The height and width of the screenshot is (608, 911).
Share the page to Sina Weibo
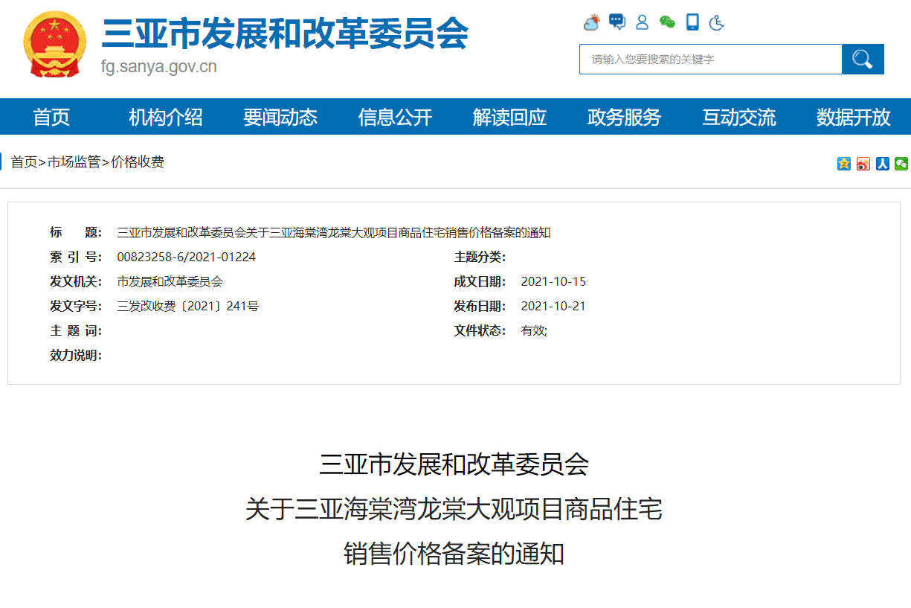[x=863, y=164]
